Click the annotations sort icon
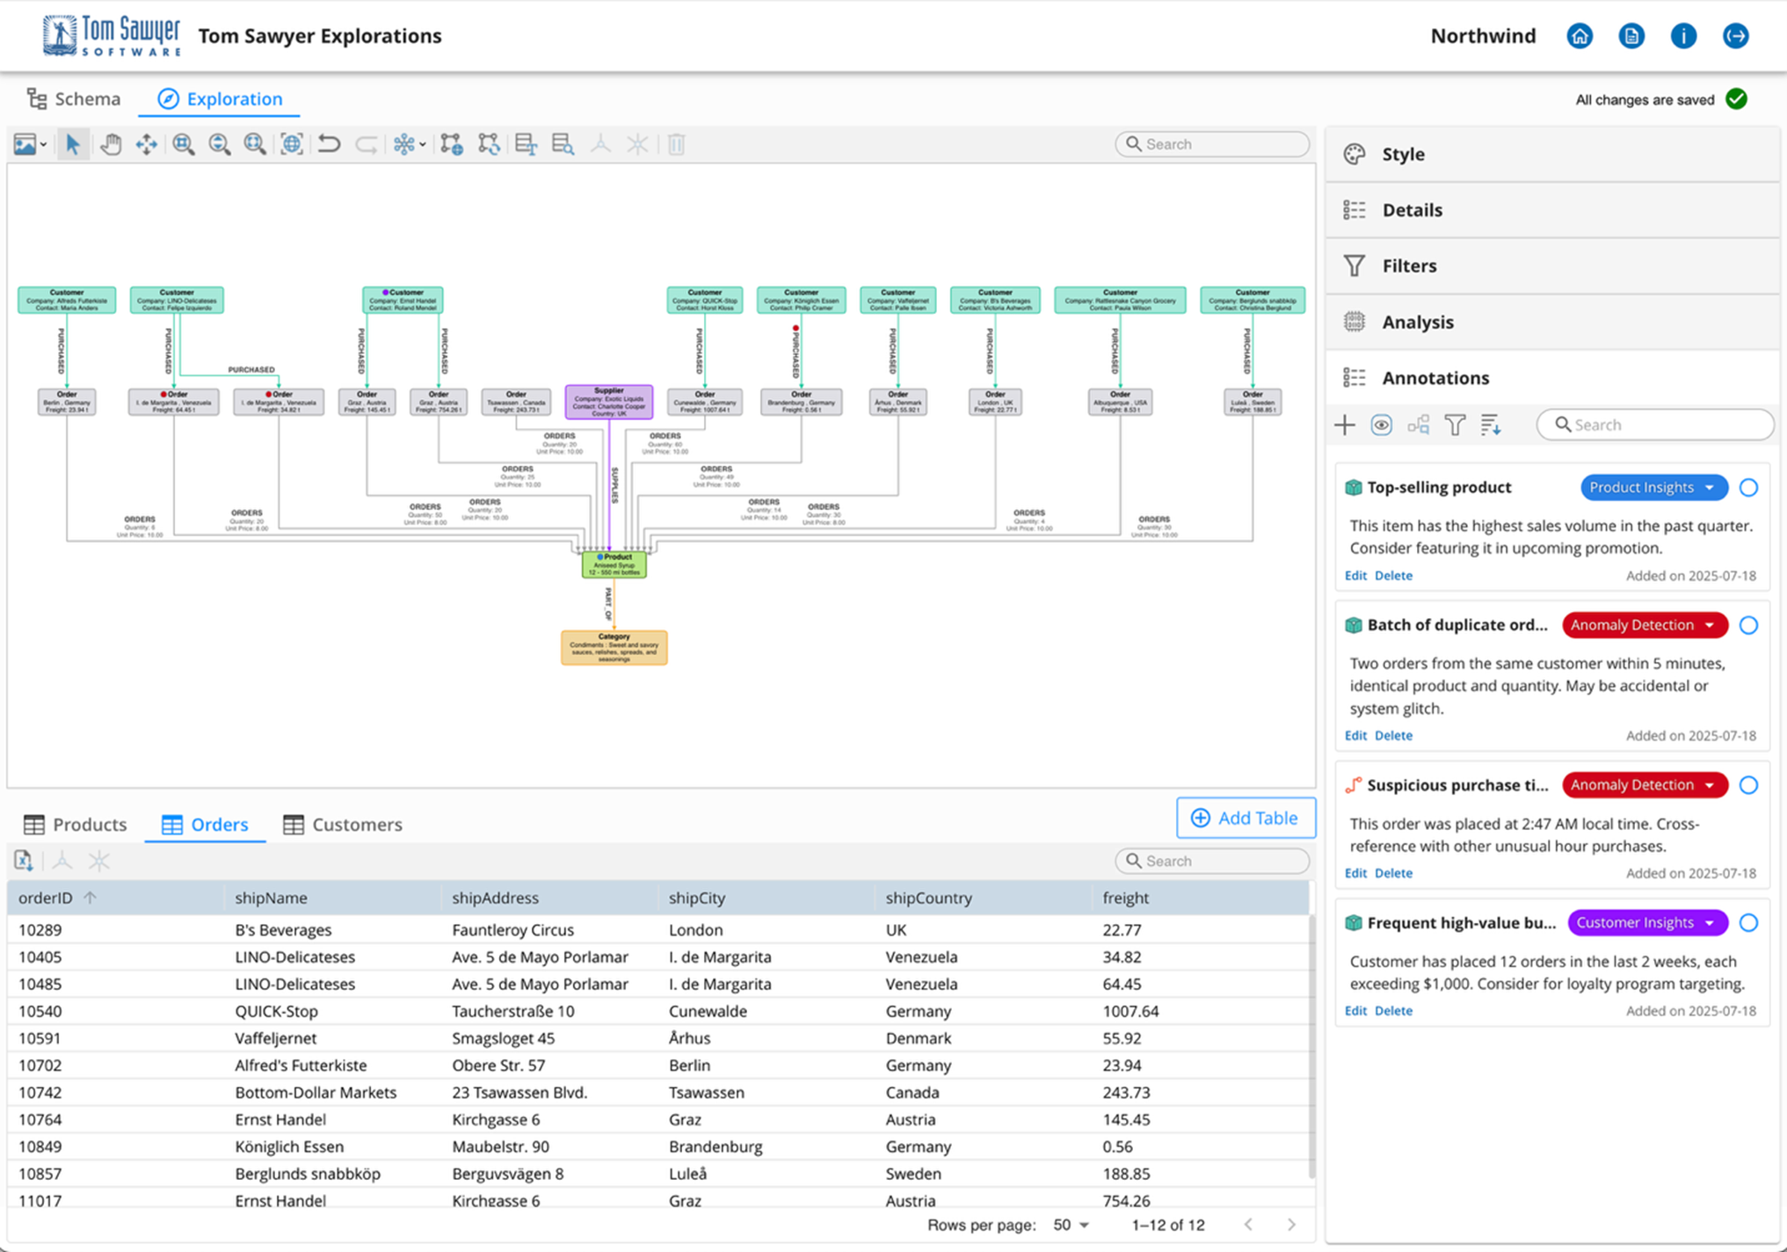The height and width of the screenshot is (1252, 1787). [1491, 426]
